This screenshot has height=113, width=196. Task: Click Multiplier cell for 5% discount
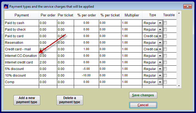132,69
